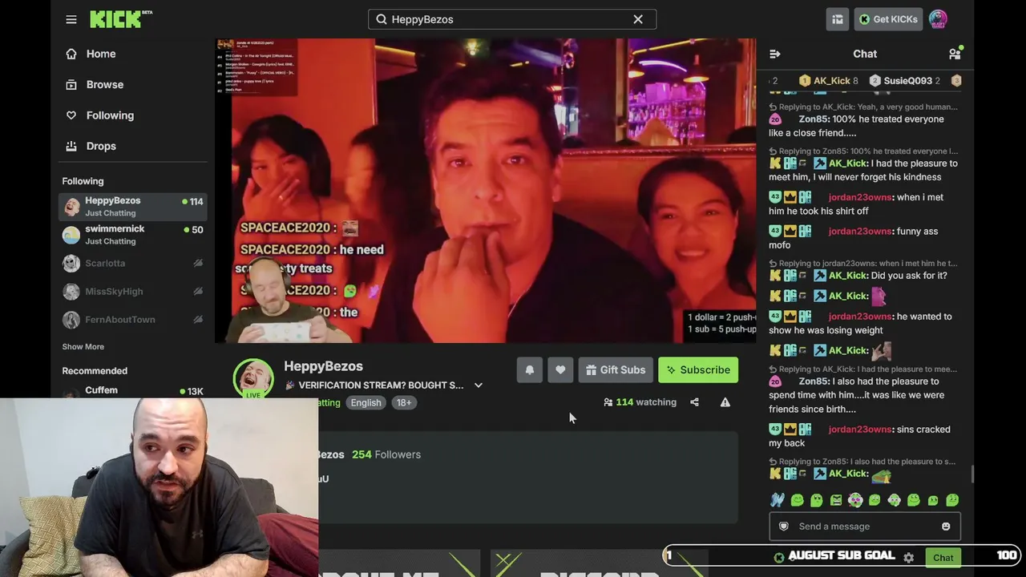Viewport: 1026px width, 577px height.
Task: Click the Send a message chat input
Action: [865, 527]
